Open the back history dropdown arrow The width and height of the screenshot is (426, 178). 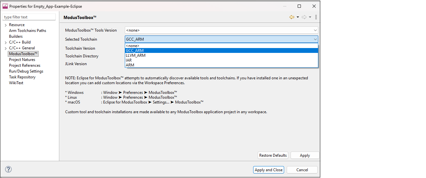click(x=298, y=17)
